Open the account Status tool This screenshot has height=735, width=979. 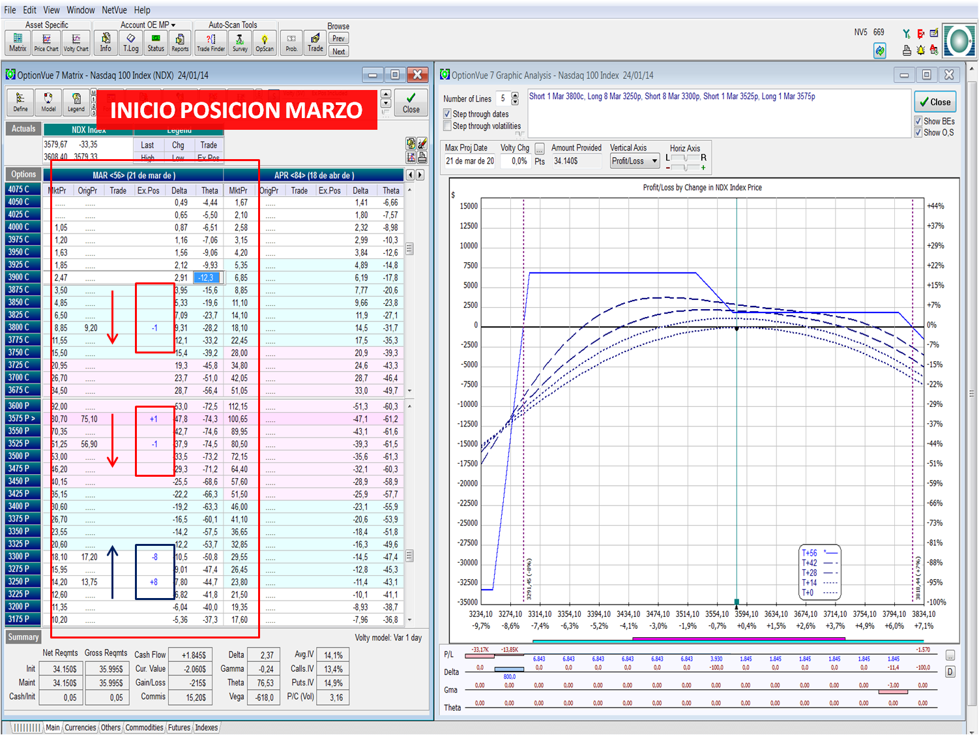coord(156,42)
